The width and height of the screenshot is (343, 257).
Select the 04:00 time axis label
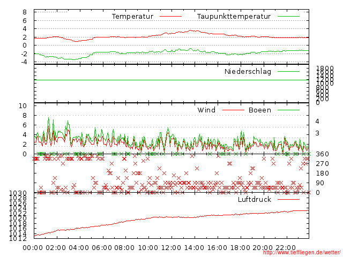[79, 248]
